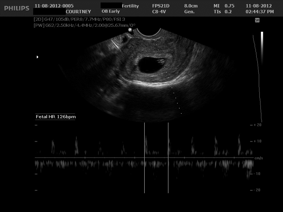Click the cm/s baseline label
Screen dimensions: 283x212
[258, 158]
